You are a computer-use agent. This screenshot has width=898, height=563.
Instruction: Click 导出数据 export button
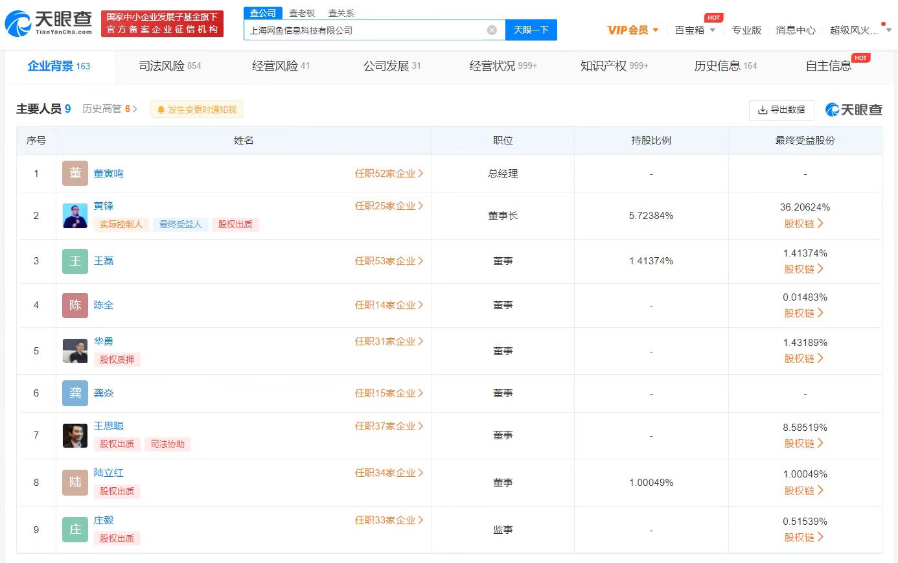781,110
